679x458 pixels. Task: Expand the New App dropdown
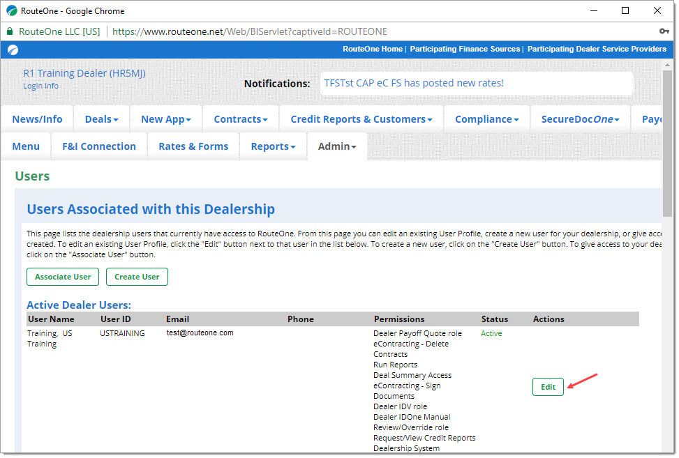click(x=166, y=119)
